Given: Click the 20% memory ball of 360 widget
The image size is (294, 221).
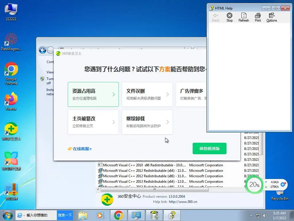Looking at the screenshot, I should (x=254, y=185).
